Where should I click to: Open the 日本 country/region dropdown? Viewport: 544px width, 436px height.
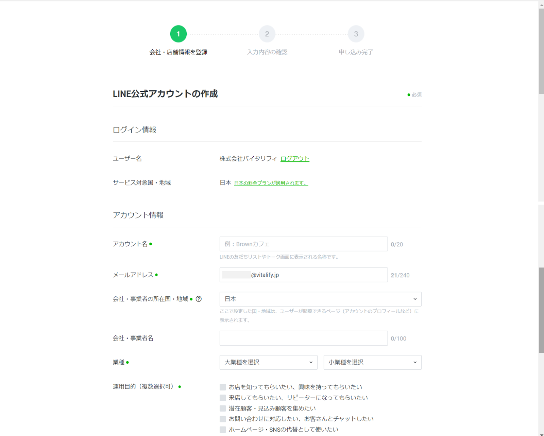point(320,299)
